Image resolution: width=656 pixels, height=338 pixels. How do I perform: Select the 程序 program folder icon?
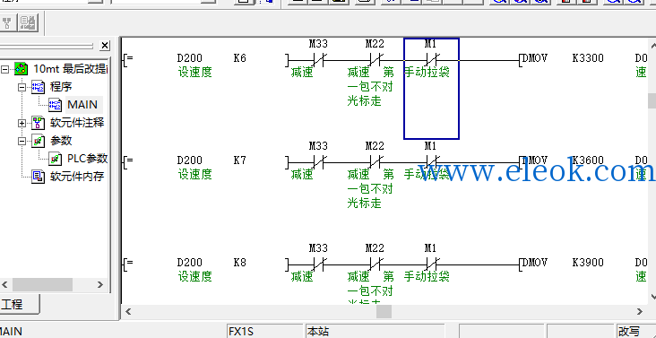coord(38,87)
